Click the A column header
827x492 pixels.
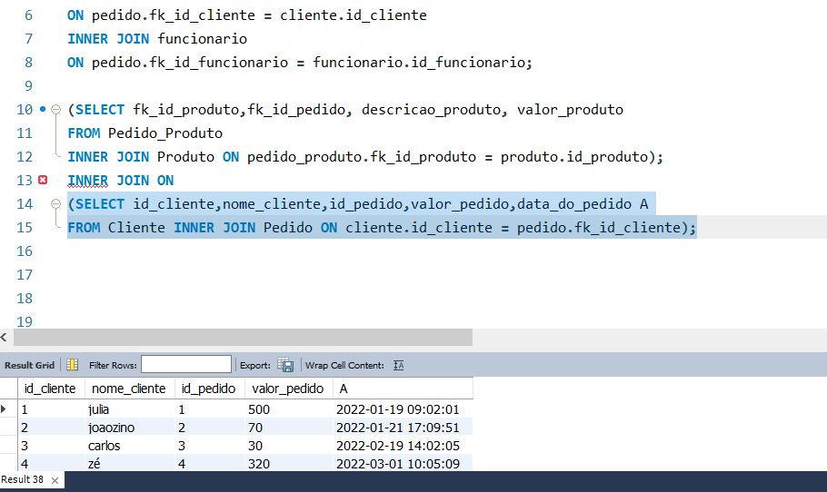403,389
